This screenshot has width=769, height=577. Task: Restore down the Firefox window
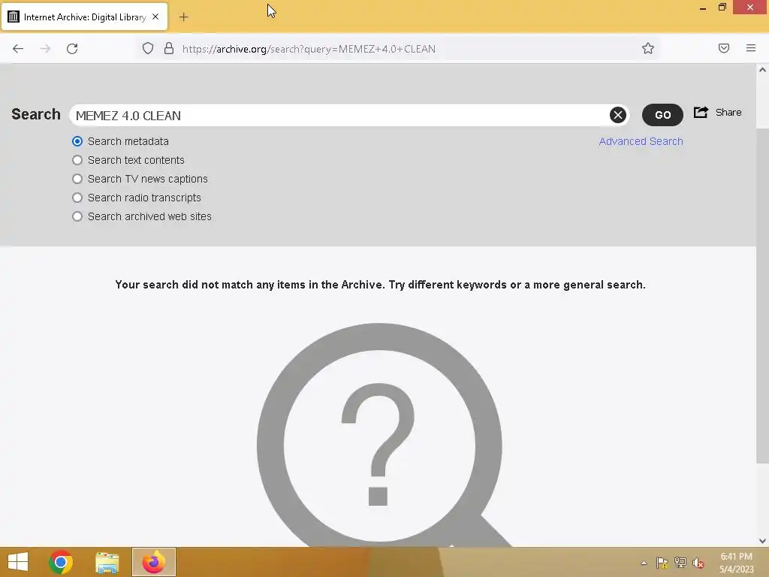click(722, 8)
